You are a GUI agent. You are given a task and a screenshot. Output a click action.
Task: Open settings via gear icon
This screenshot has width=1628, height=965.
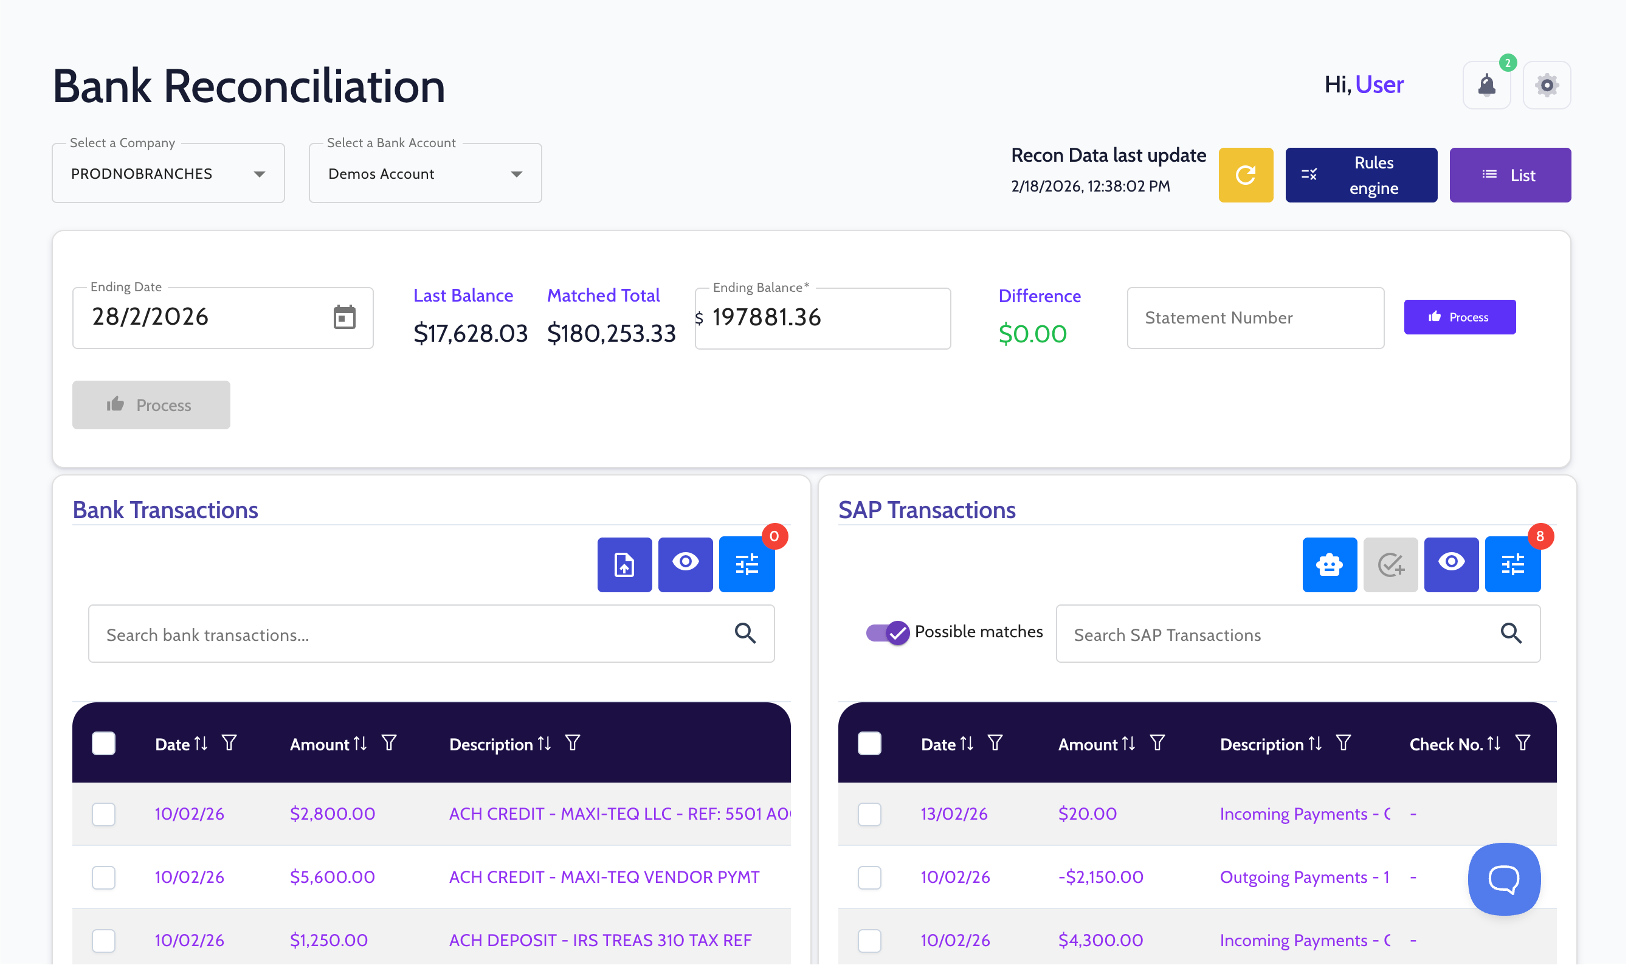click(x=1548, y=85)
